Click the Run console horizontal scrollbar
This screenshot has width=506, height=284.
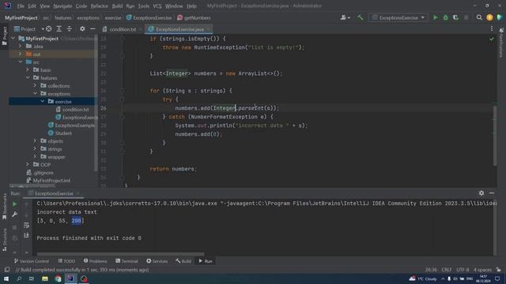tap(120, 254)
